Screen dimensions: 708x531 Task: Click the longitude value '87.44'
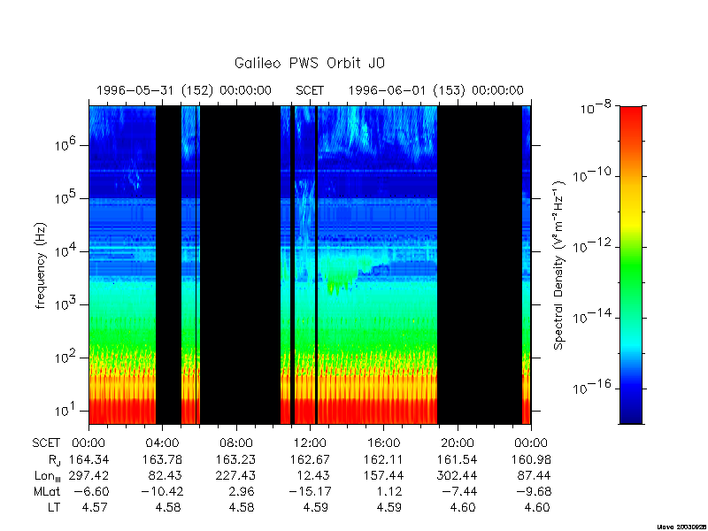[535, 475]
